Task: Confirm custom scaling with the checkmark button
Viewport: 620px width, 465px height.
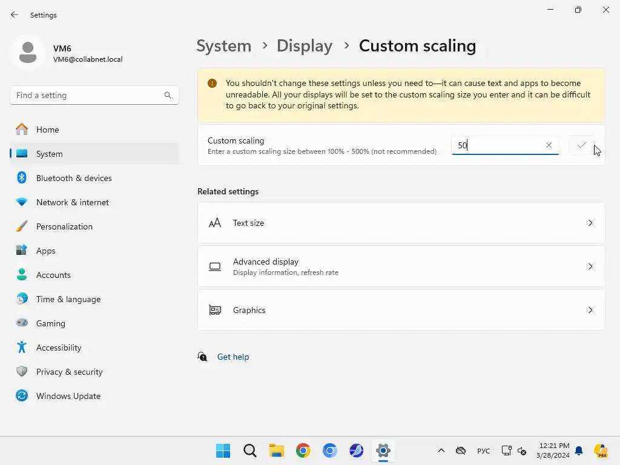Action: [581, 145]
